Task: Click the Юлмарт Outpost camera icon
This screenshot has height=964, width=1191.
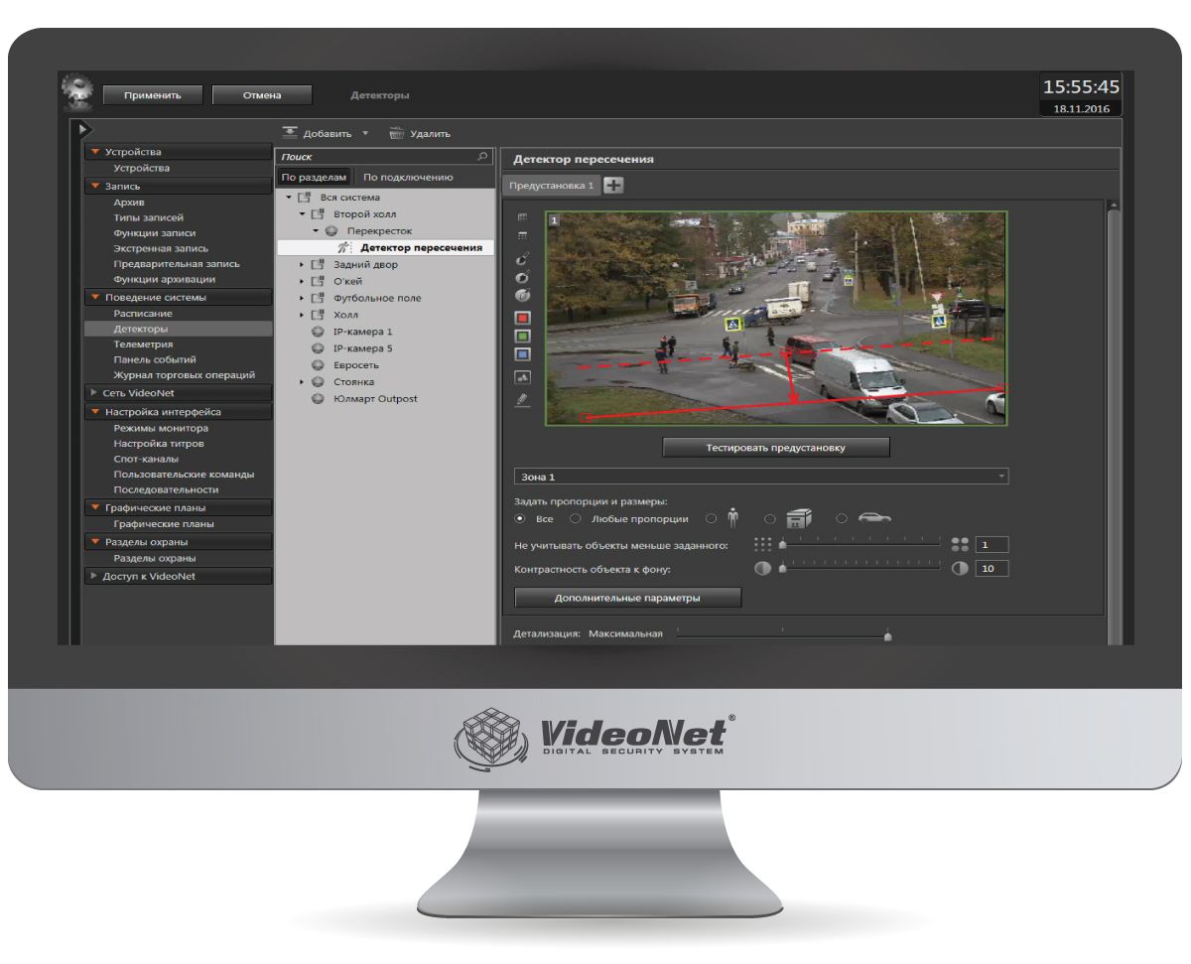Action: [x=318, y=399]
